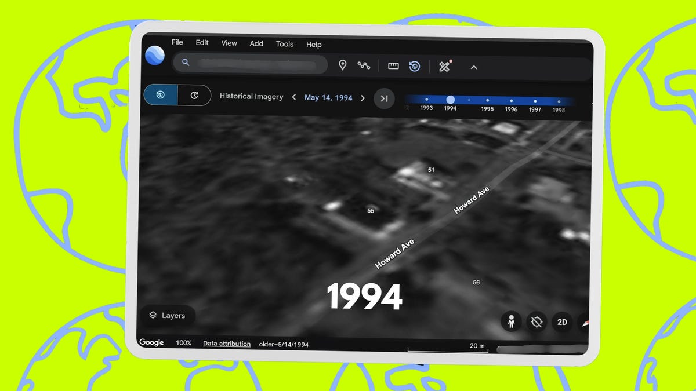Viewport: 696px width, 391px height.
Task: Select the draw path or polygon tool
Action: 364,65
